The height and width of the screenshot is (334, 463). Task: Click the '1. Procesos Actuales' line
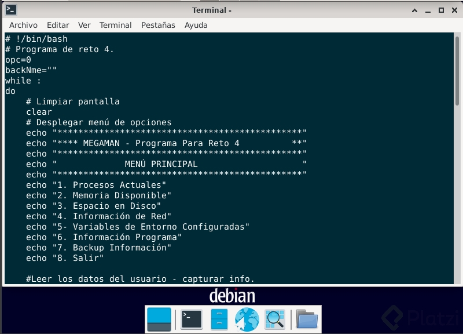(96, 185)
